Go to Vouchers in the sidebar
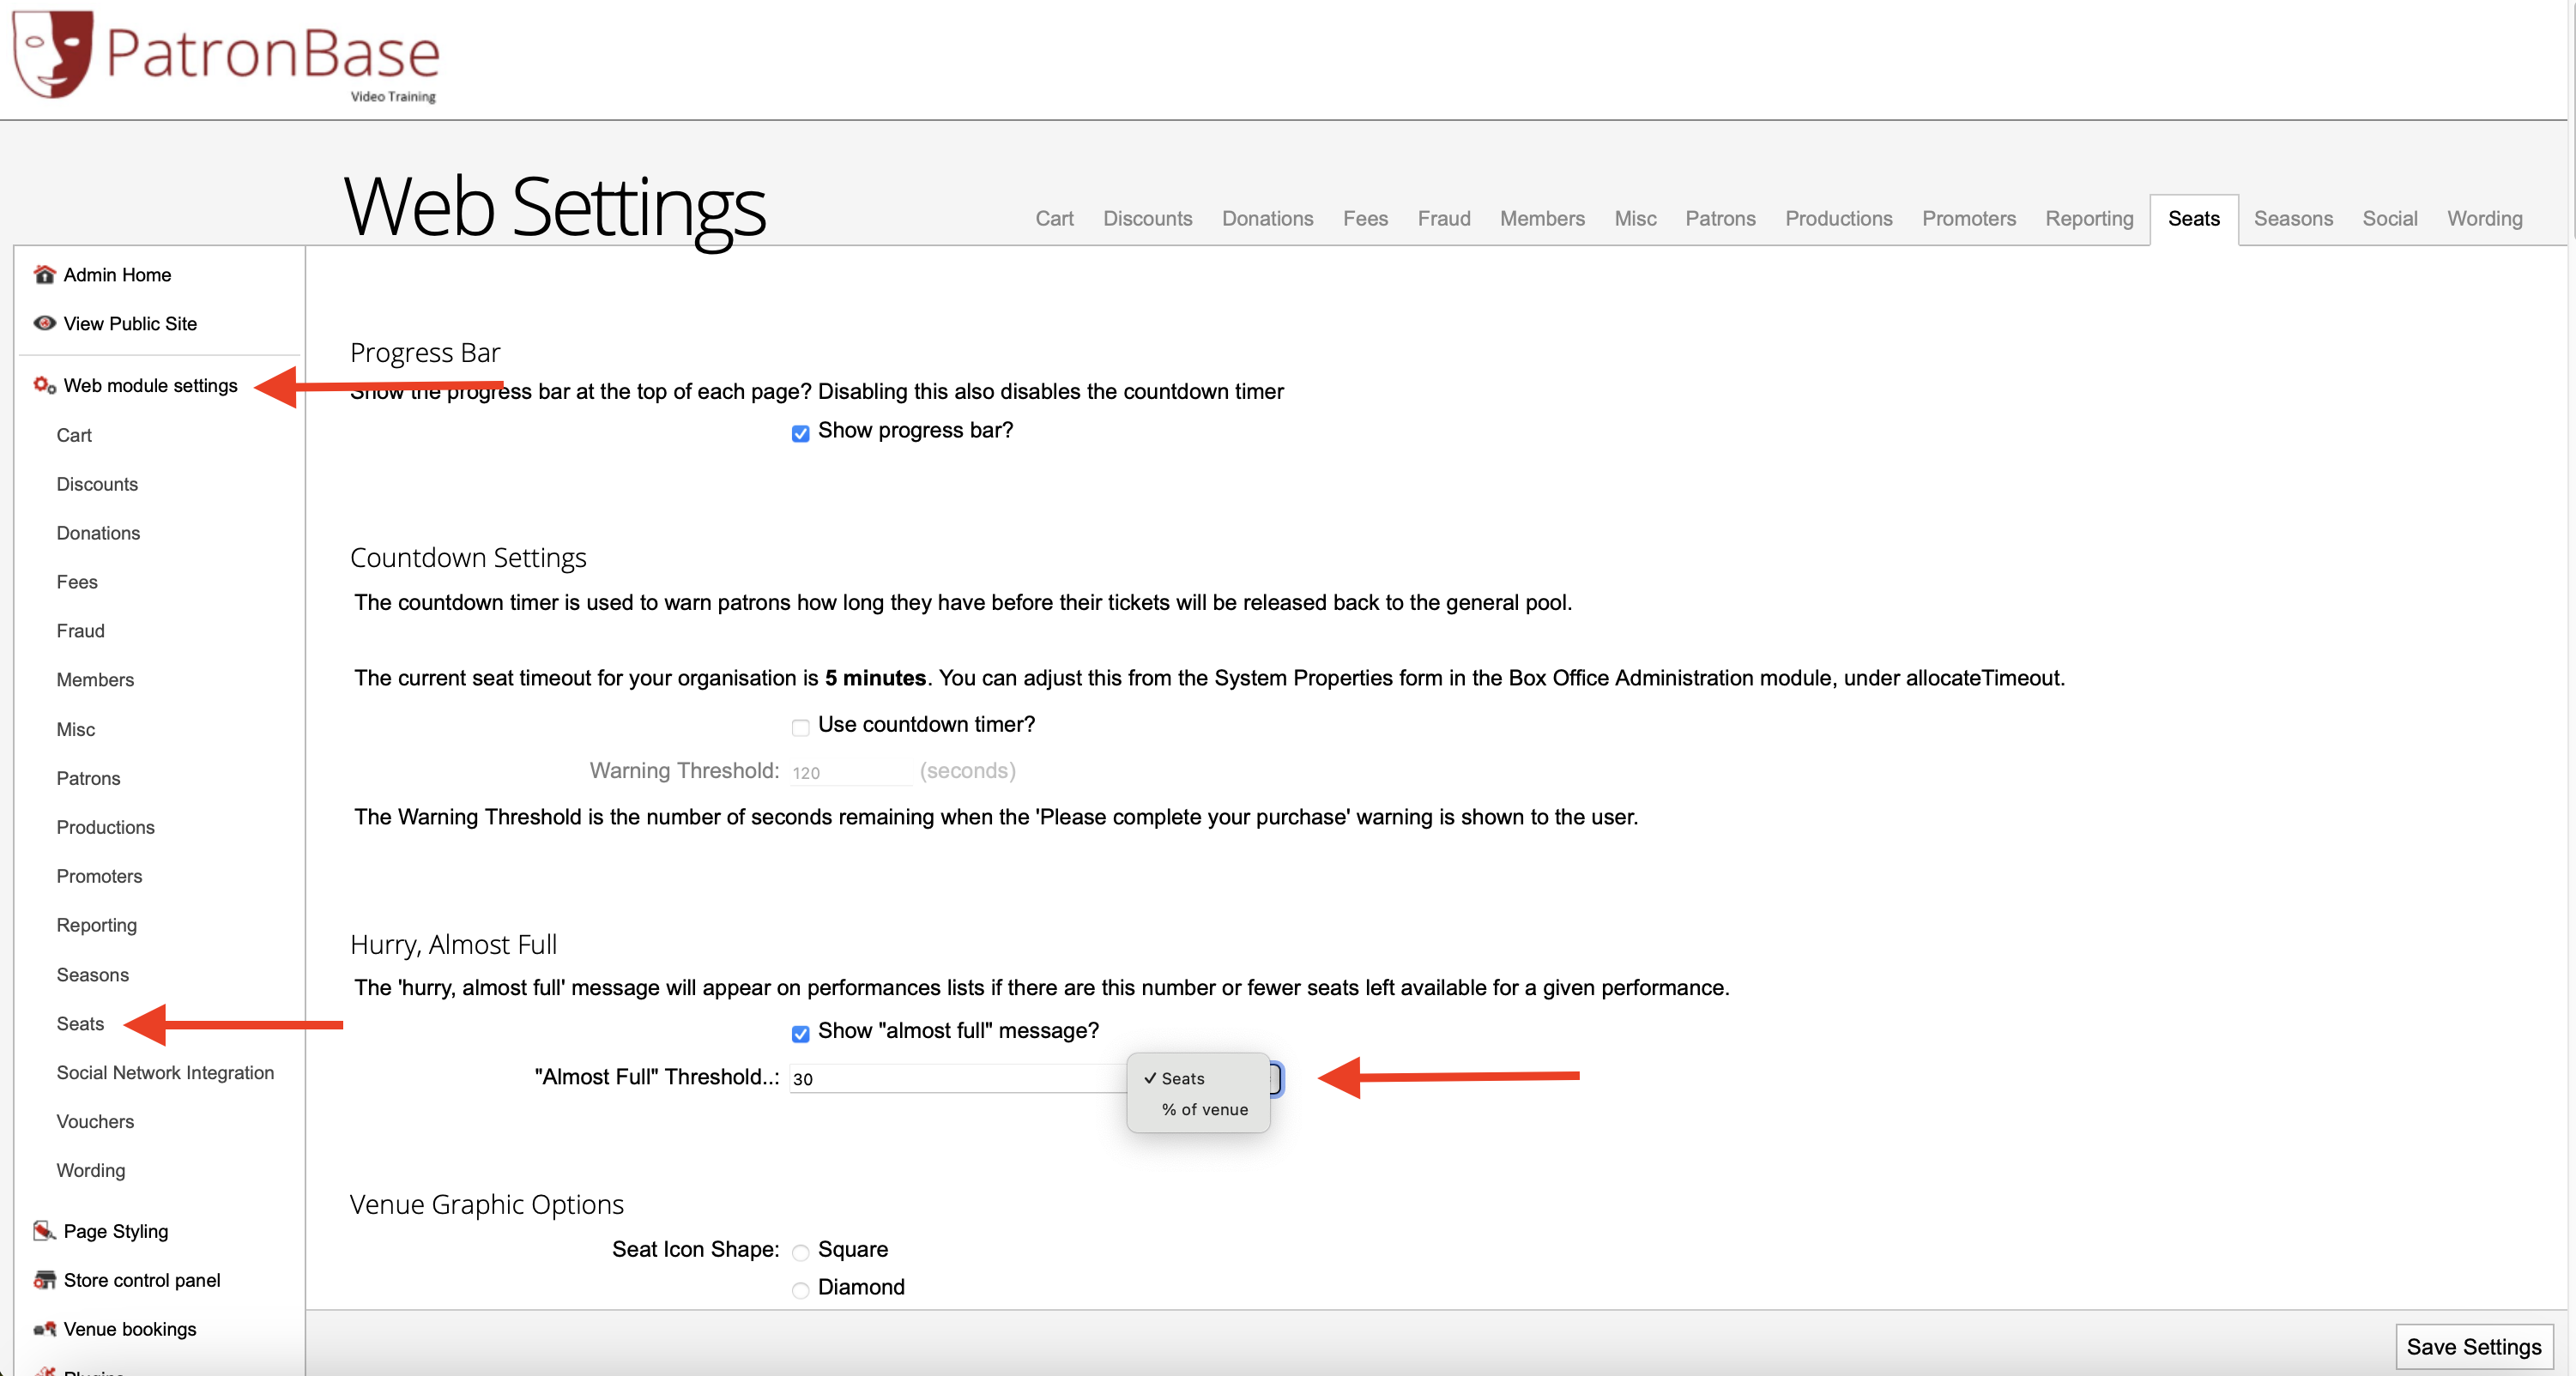 tap(95, 1121)
